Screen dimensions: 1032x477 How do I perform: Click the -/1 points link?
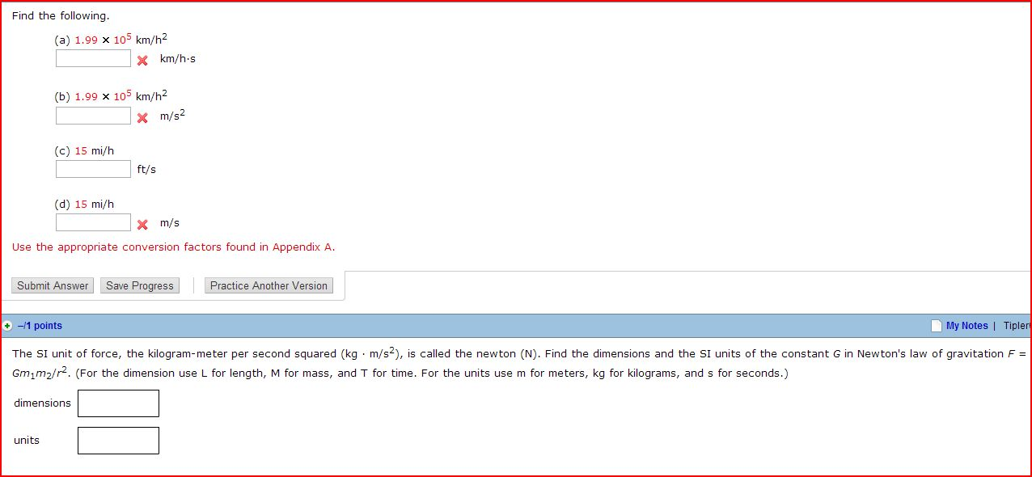[x=40, y=326]
